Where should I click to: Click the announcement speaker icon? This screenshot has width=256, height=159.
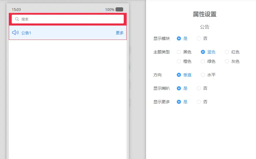15,33
